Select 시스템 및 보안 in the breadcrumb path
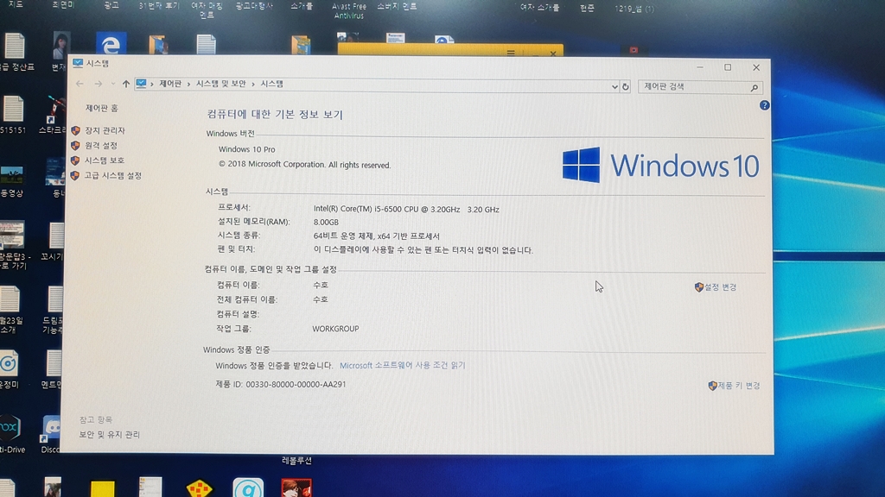Viewport: 885px width, 497px height. pos(220,84)
